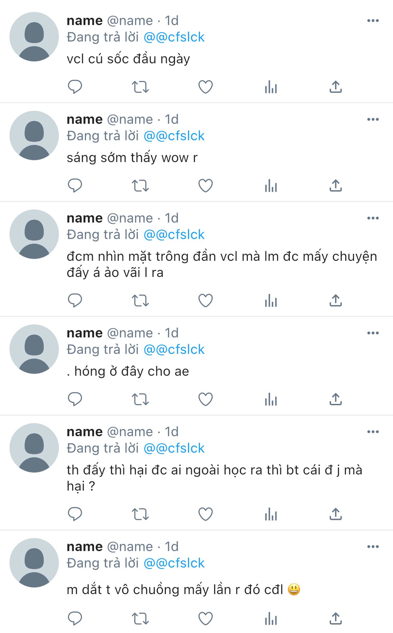View analytics on 'th đấy thì hại' tweet
393x633 pixels.
tap(271, 514)
